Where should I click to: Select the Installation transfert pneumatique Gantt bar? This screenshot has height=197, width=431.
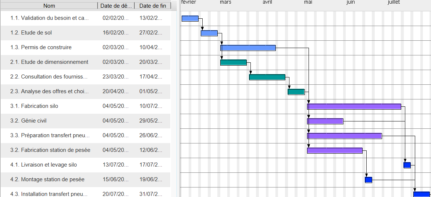[x=422, y=194]
